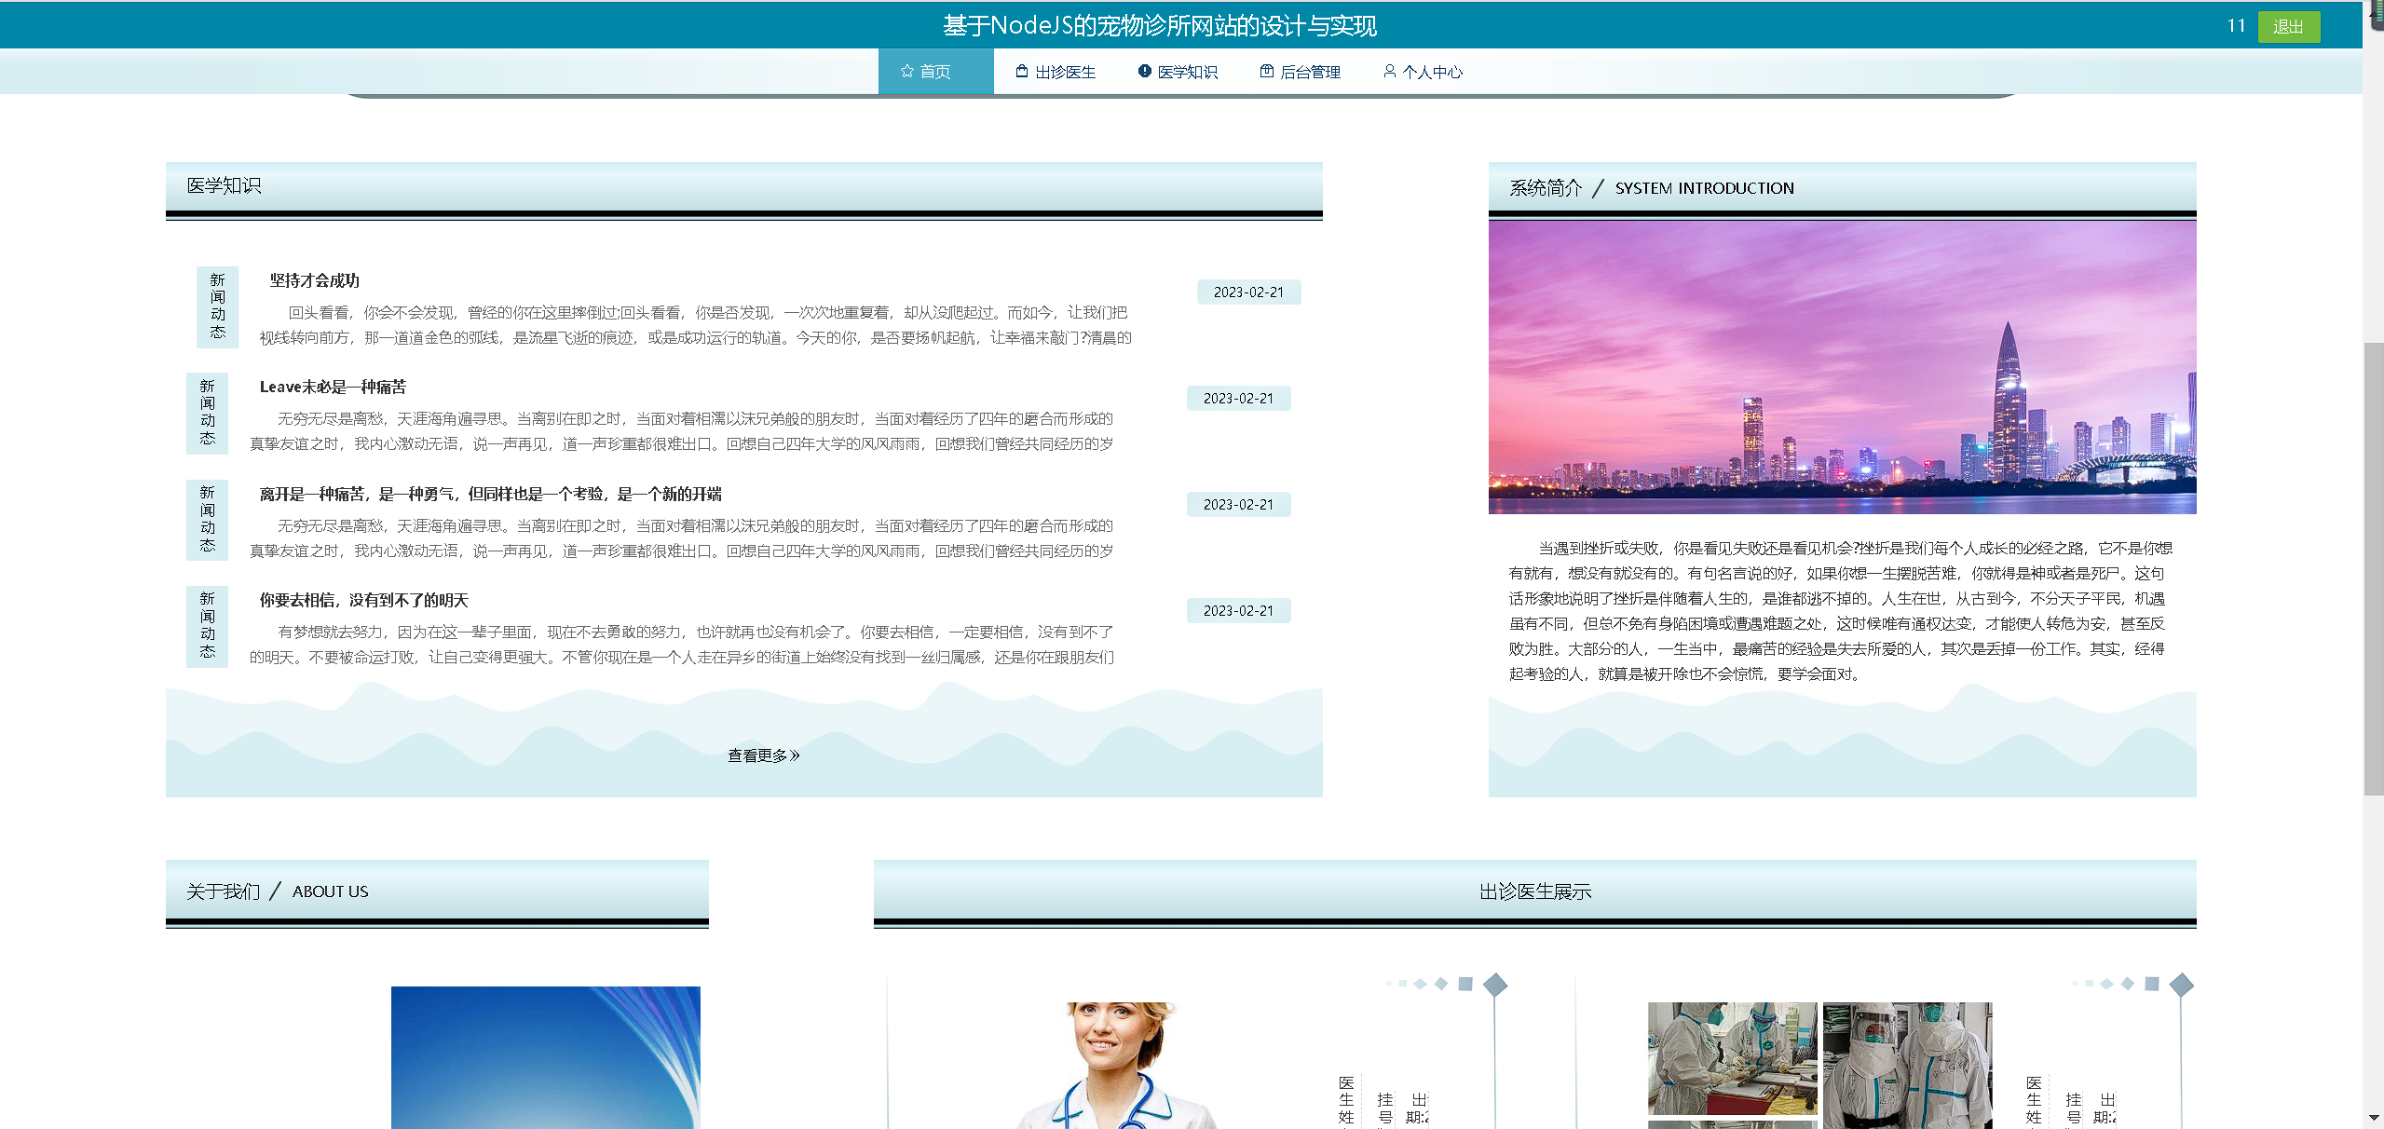
Task: Click the star icon beside 首页
Action: [906, 72]
